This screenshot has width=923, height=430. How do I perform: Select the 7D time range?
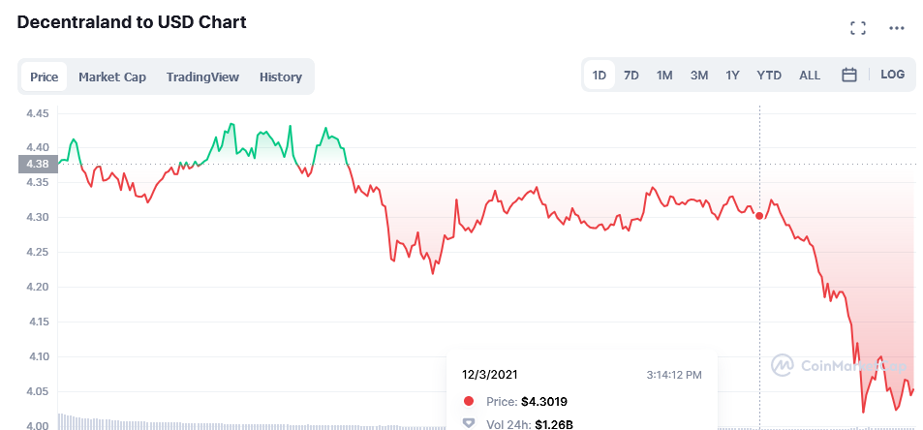631,76
